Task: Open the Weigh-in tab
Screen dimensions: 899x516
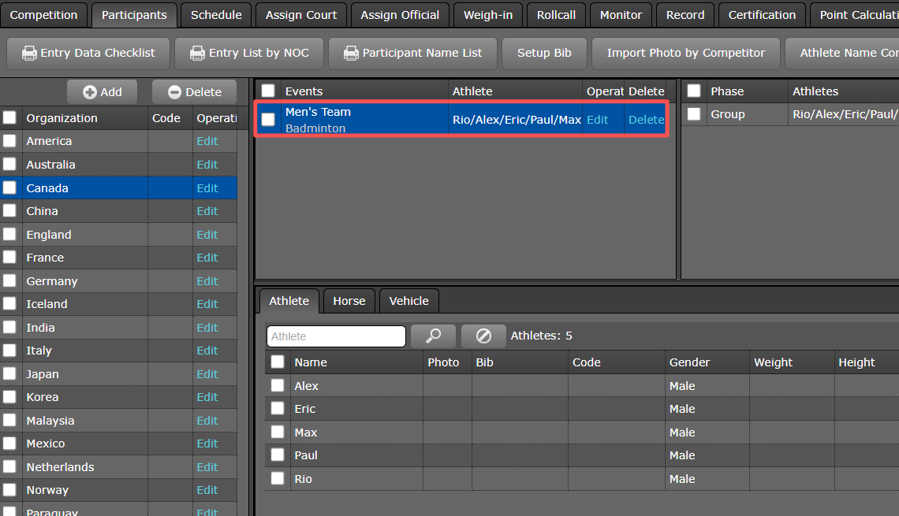Action: pos(487,15)
